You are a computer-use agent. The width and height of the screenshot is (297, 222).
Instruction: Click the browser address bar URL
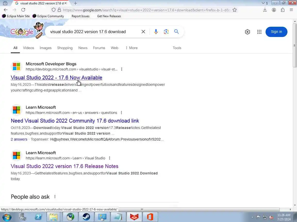tap(147, 10)
